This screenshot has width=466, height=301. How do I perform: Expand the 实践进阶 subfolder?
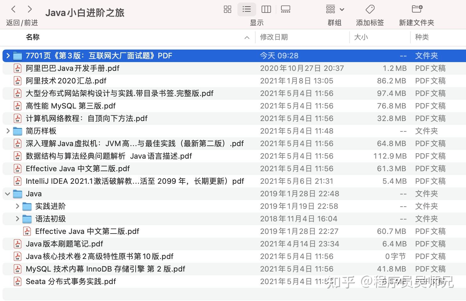[18, 206]
